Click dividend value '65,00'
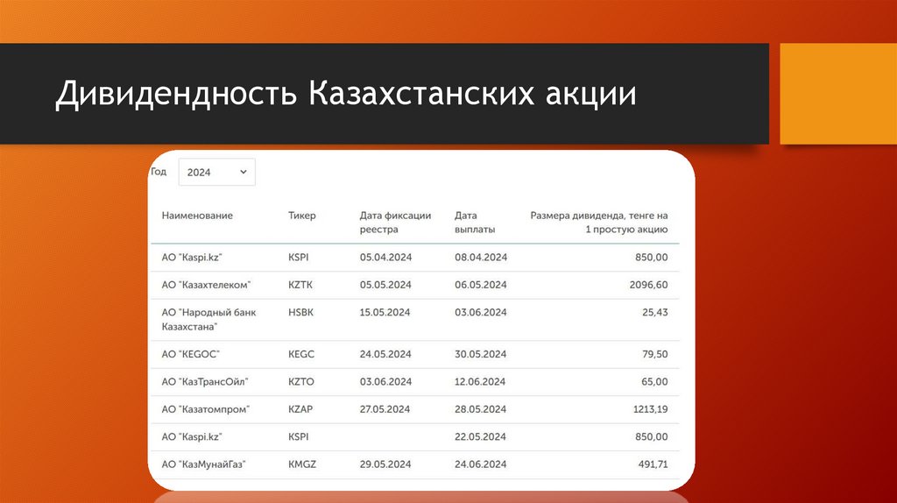897x503 pixels. pyautogui.click(x=654, y=382)
